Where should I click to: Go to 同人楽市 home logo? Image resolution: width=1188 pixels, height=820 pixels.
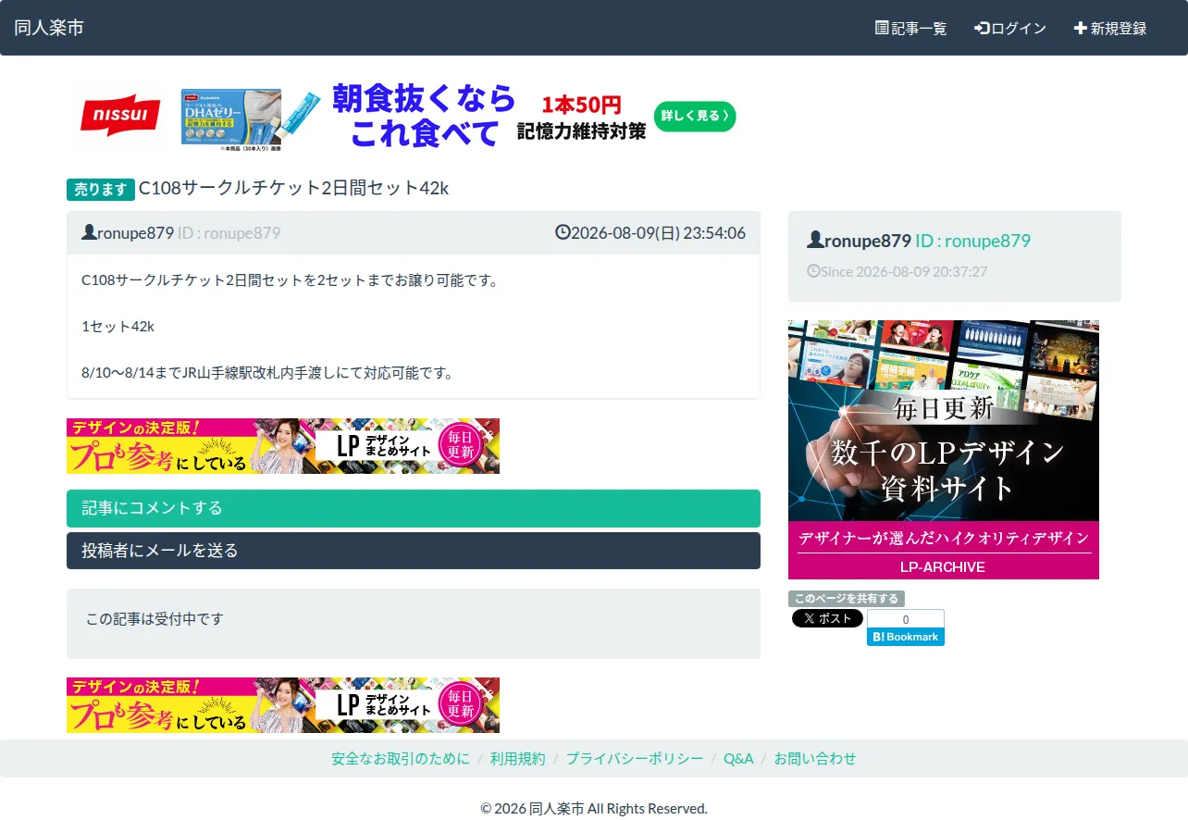49,28
